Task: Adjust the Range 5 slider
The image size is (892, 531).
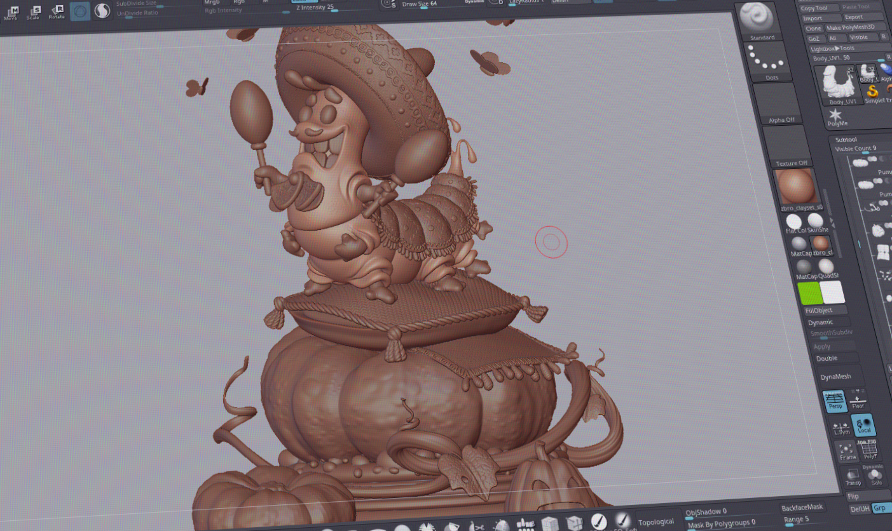Action: (x=807, y=520)
